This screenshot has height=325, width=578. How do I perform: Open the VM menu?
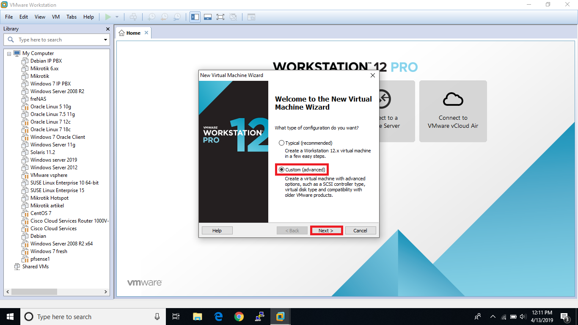pyautogui.click(x=56, y=17)
